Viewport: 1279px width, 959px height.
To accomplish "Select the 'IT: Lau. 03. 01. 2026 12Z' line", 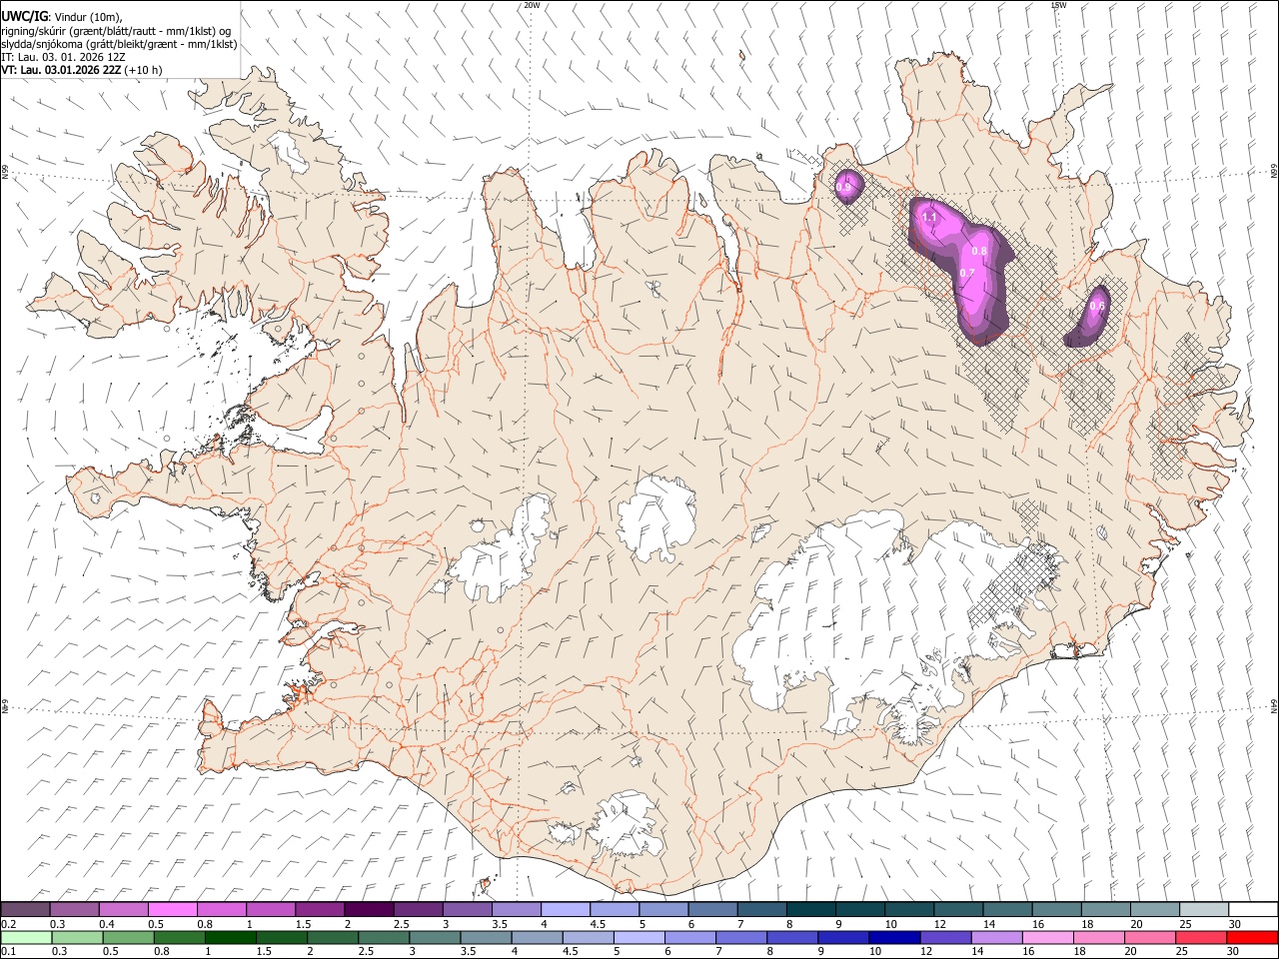I will [x=63, y=57].
